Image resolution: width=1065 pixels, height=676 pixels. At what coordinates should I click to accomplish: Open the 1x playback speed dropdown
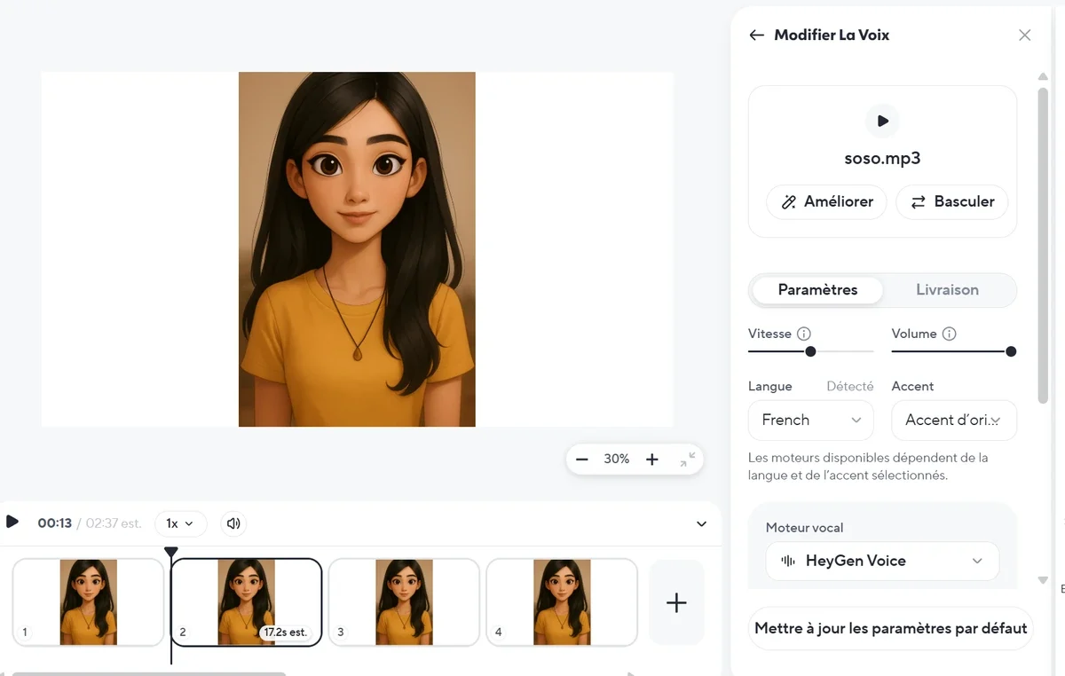click(181, 523)
